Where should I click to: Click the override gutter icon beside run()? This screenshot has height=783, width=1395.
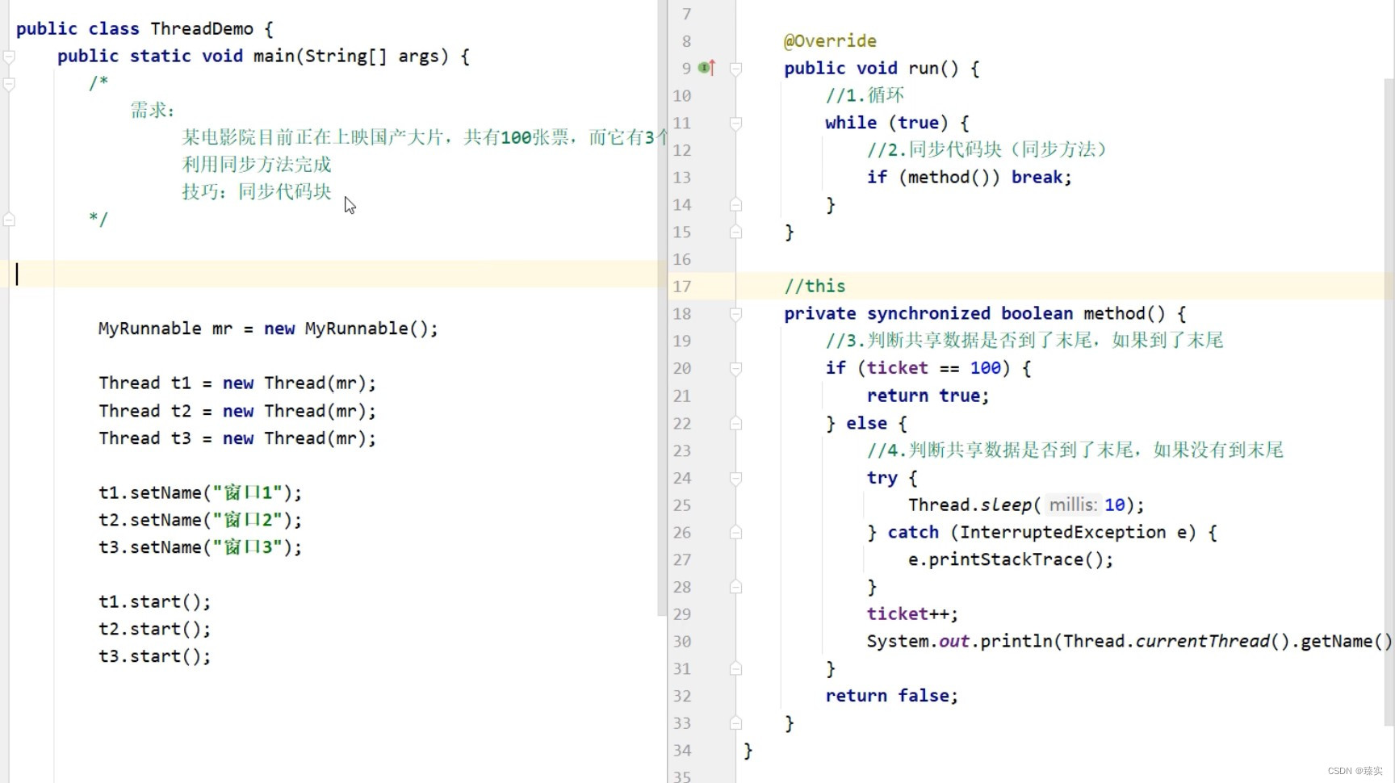pos(707,68)
